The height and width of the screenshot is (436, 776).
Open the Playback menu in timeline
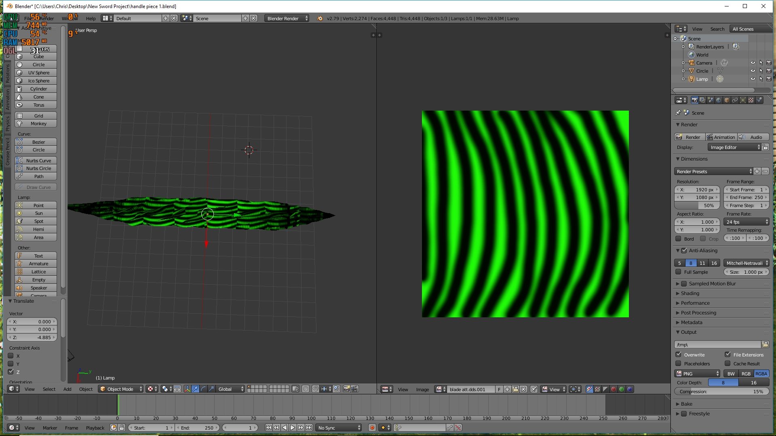pyautogui.click(x=95, y=428)
